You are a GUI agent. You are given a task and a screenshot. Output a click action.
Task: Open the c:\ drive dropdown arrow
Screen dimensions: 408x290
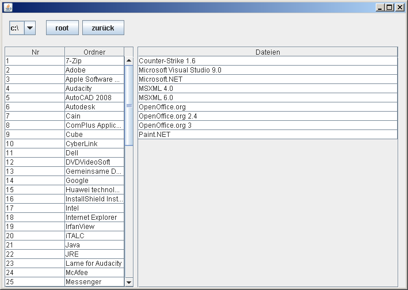[30, 28]
